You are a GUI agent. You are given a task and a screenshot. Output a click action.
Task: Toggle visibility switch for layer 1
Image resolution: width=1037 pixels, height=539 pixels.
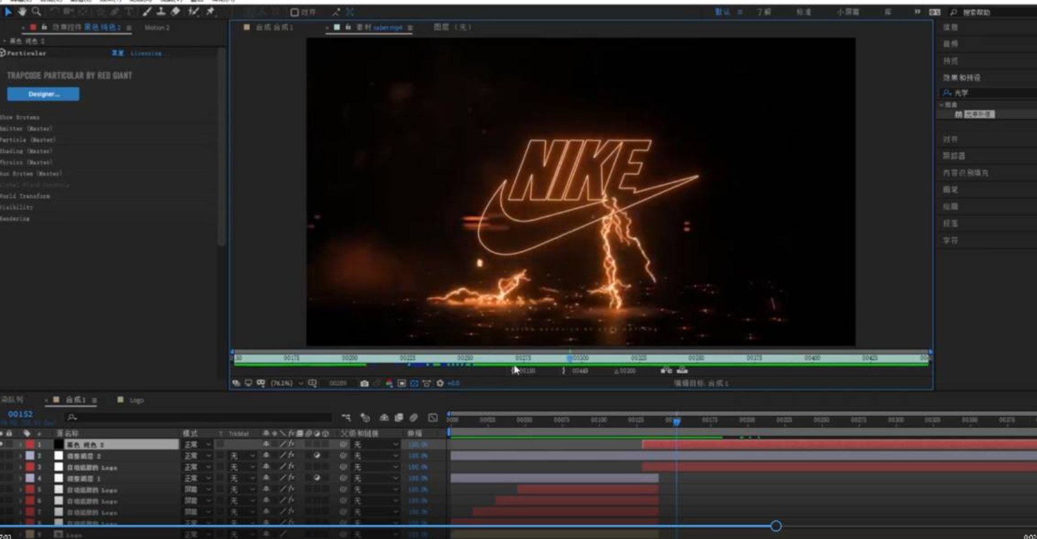point(2,444)
